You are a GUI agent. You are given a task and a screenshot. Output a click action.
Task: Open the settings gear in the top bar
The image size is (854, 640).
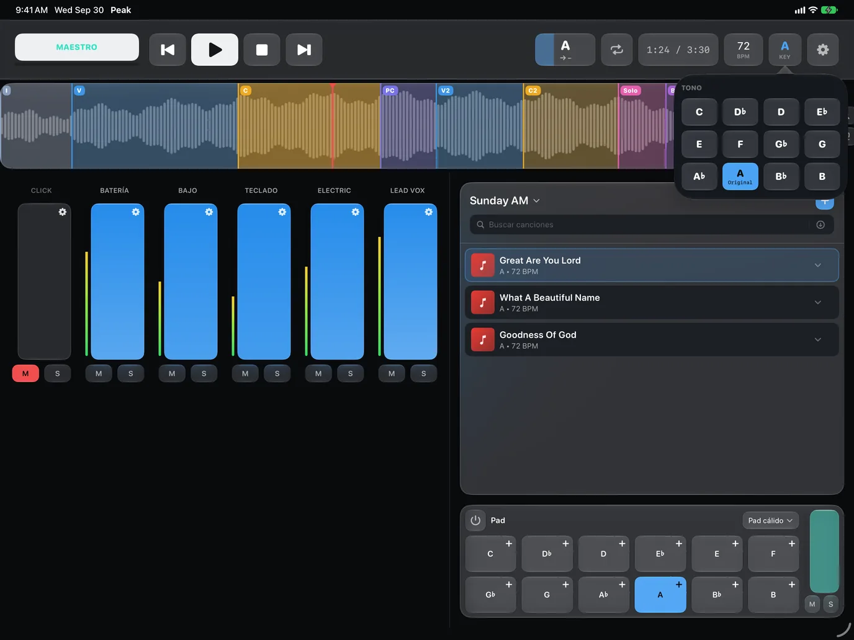pos(823,50)
